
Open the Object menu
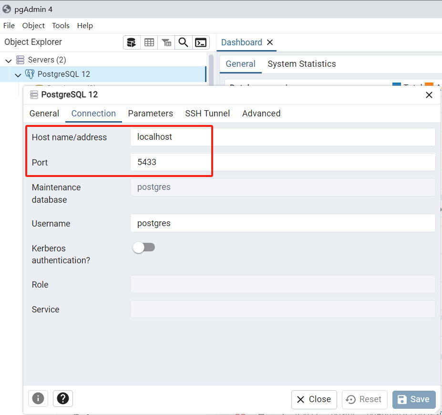pos(33,26)
